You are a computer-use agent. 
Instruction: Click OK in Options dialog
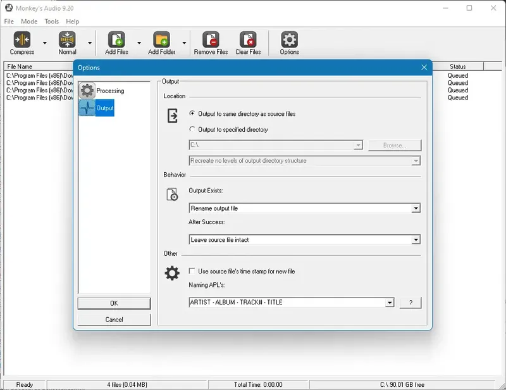point(114,303)
